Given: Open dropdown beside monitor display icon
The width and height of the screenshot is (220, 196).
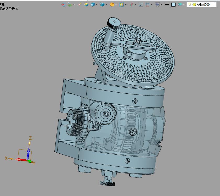Looking at the screenshot, I should [161, 5].
